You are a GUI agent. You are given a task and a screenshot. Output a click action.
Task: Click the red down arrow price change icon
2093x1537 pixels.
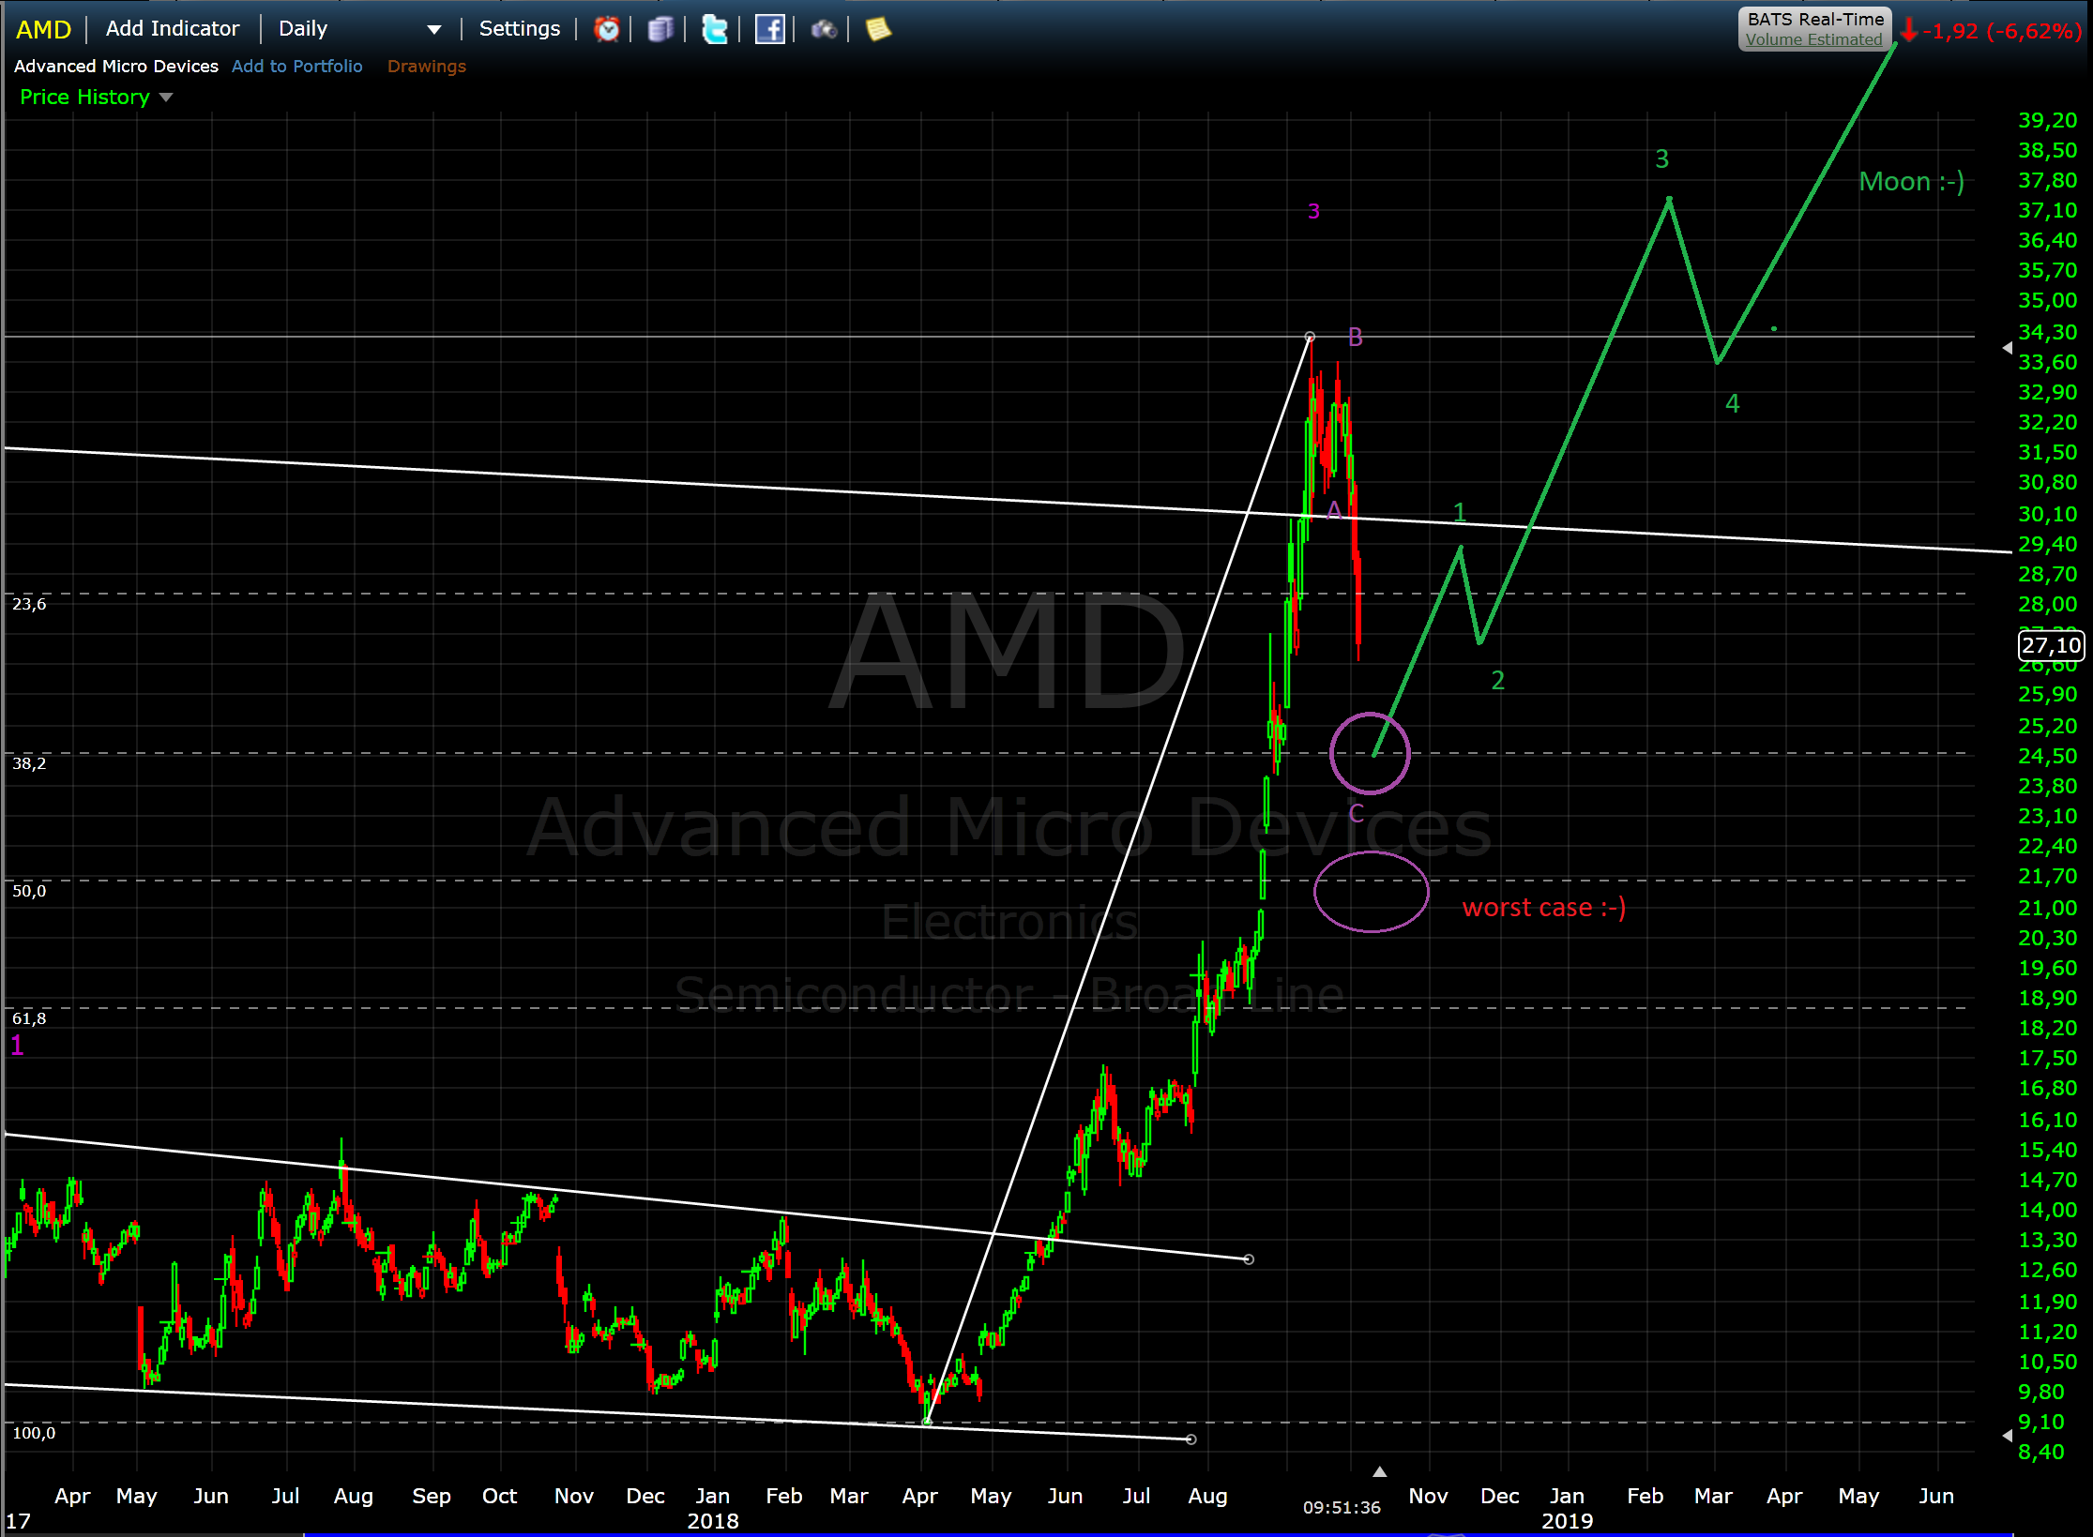coord(1908,31)
